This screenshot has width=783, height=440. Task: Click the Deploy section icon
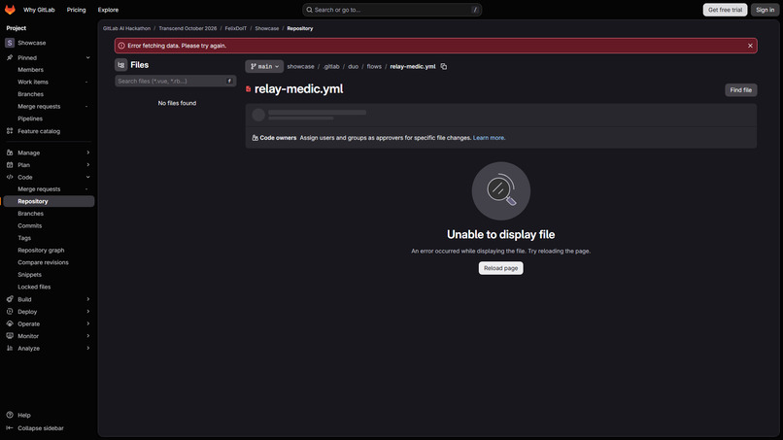[x=10, y=312]
